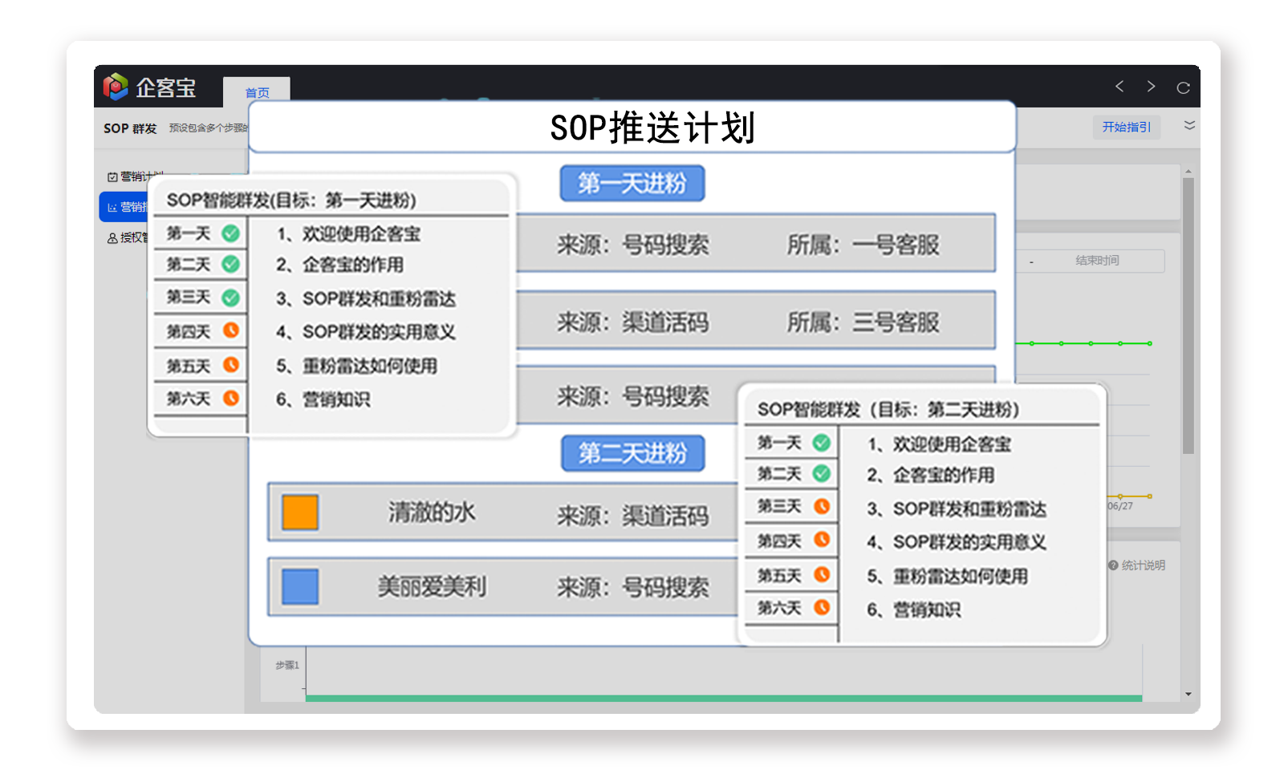
Task: Reload the page with the refresh icon
Action: click(x=1183, y=87)
